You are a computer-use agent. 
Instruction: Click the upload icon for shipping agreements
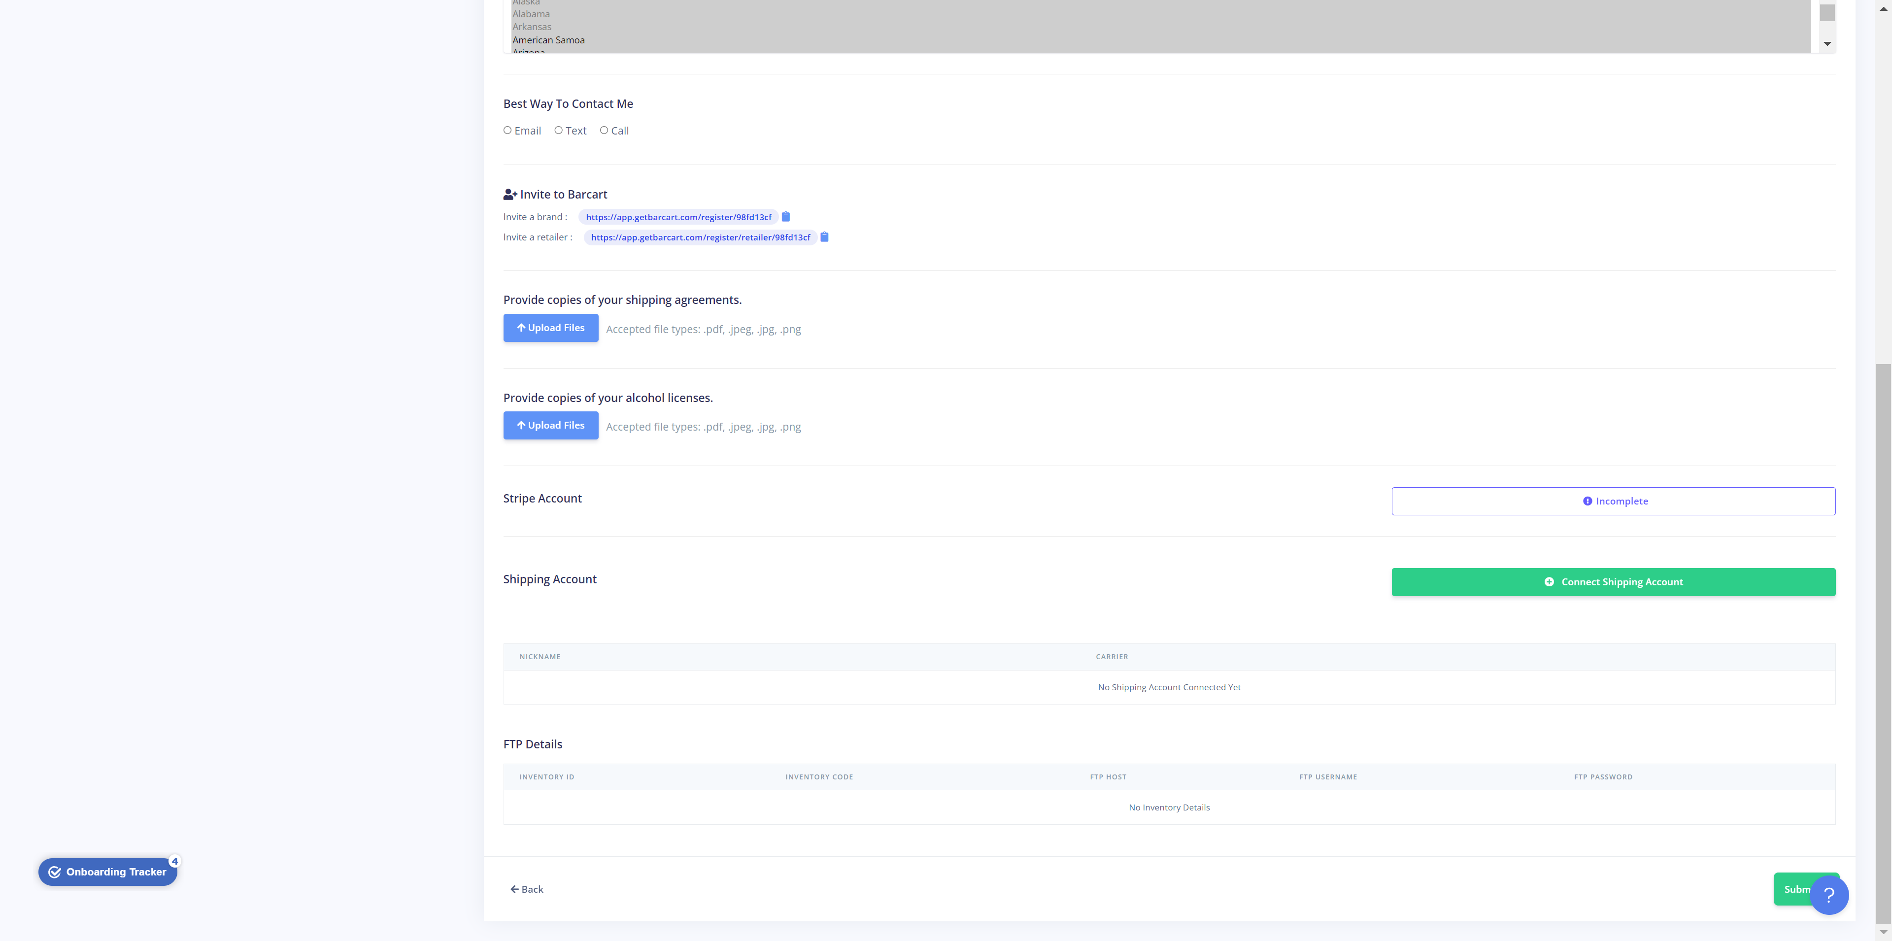(521, 328)
